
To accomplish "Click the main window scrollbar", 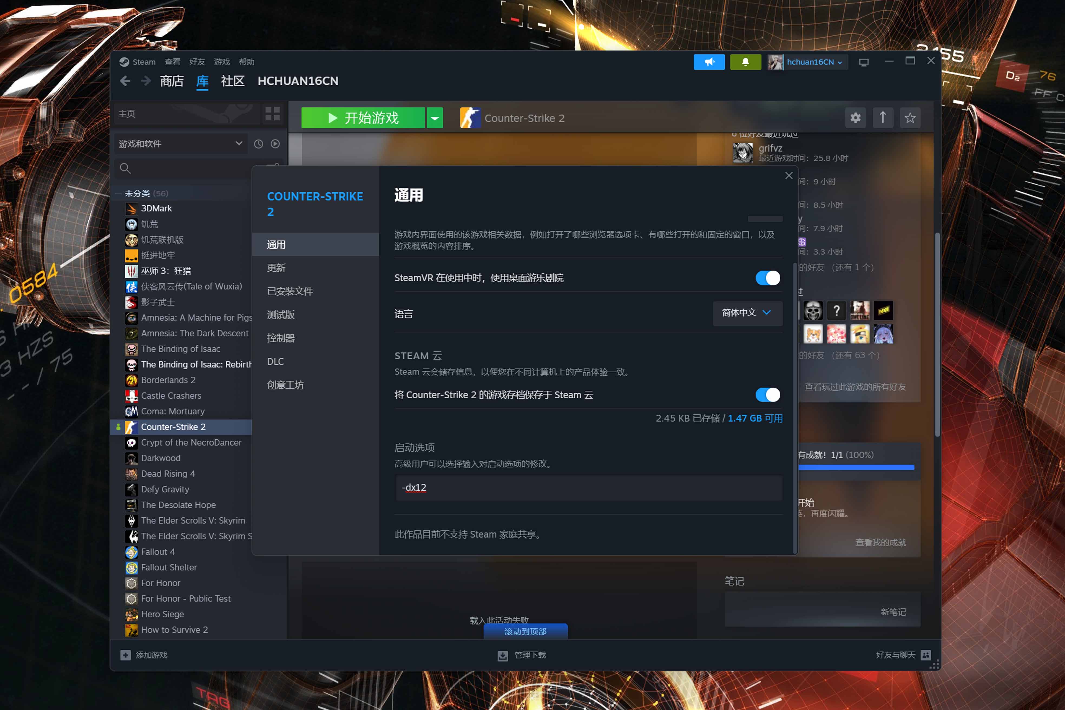I will (x=937, y=335).
